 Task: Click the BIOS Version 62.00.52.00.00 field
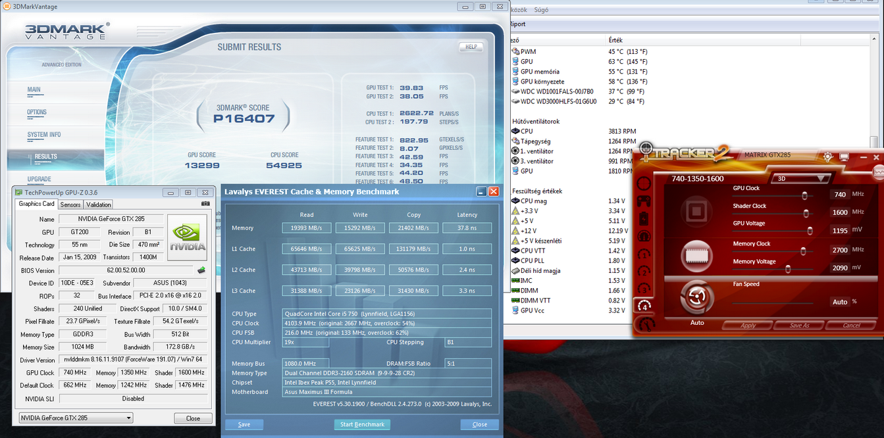click(x=126, y=270)
